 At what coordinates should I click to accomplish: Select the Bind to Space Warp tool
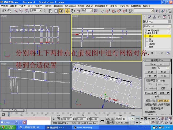[27, 11]
